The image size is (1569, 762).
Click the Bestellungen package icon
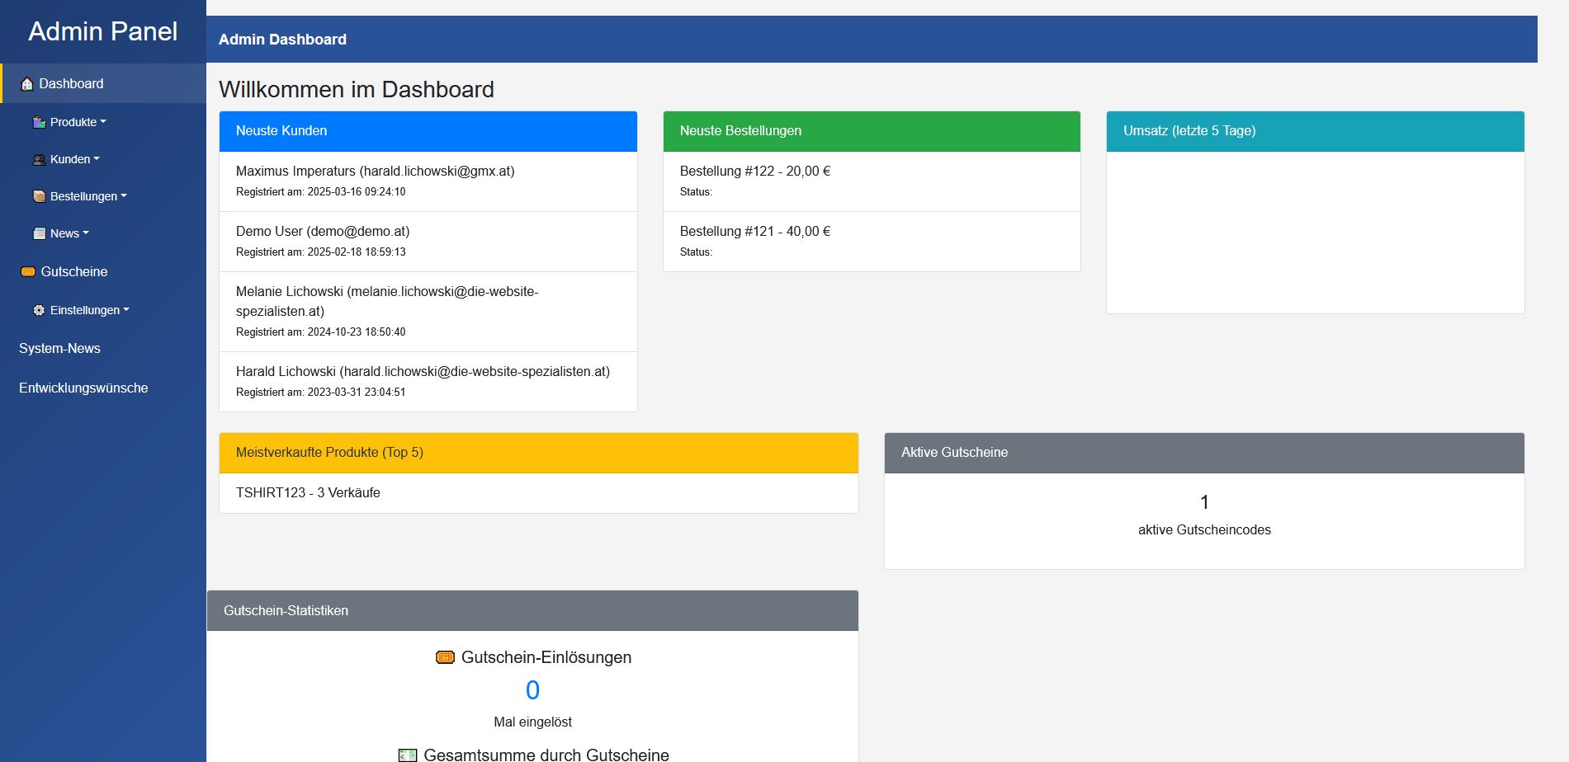pos(39,196)
